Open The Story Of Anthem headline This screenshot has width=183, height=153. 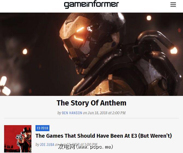coord(91,103)
